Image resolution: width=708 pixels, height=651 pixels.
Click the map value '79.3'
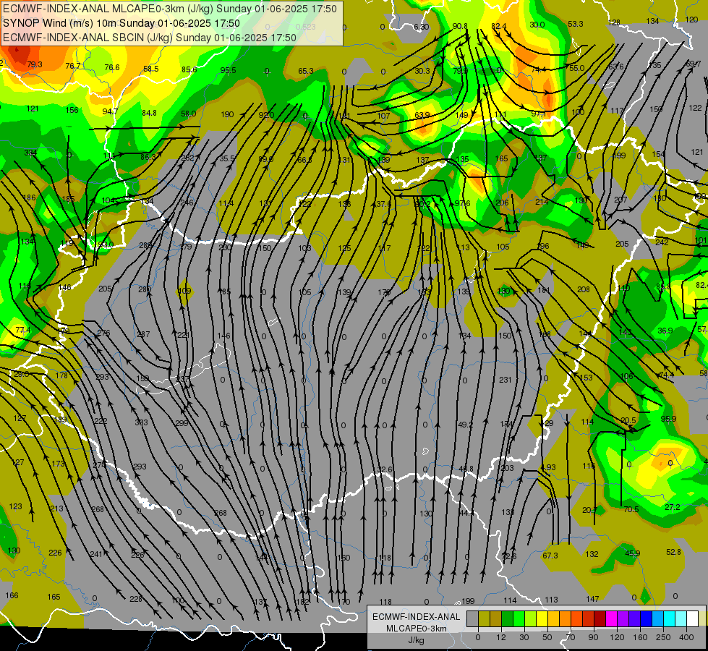(34, 64)
